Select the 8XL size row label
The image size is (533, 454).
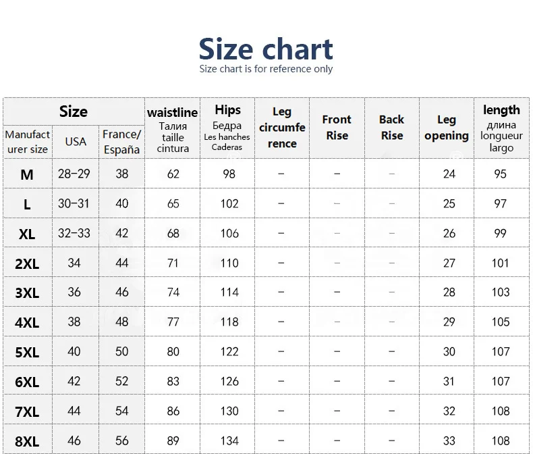27,441
